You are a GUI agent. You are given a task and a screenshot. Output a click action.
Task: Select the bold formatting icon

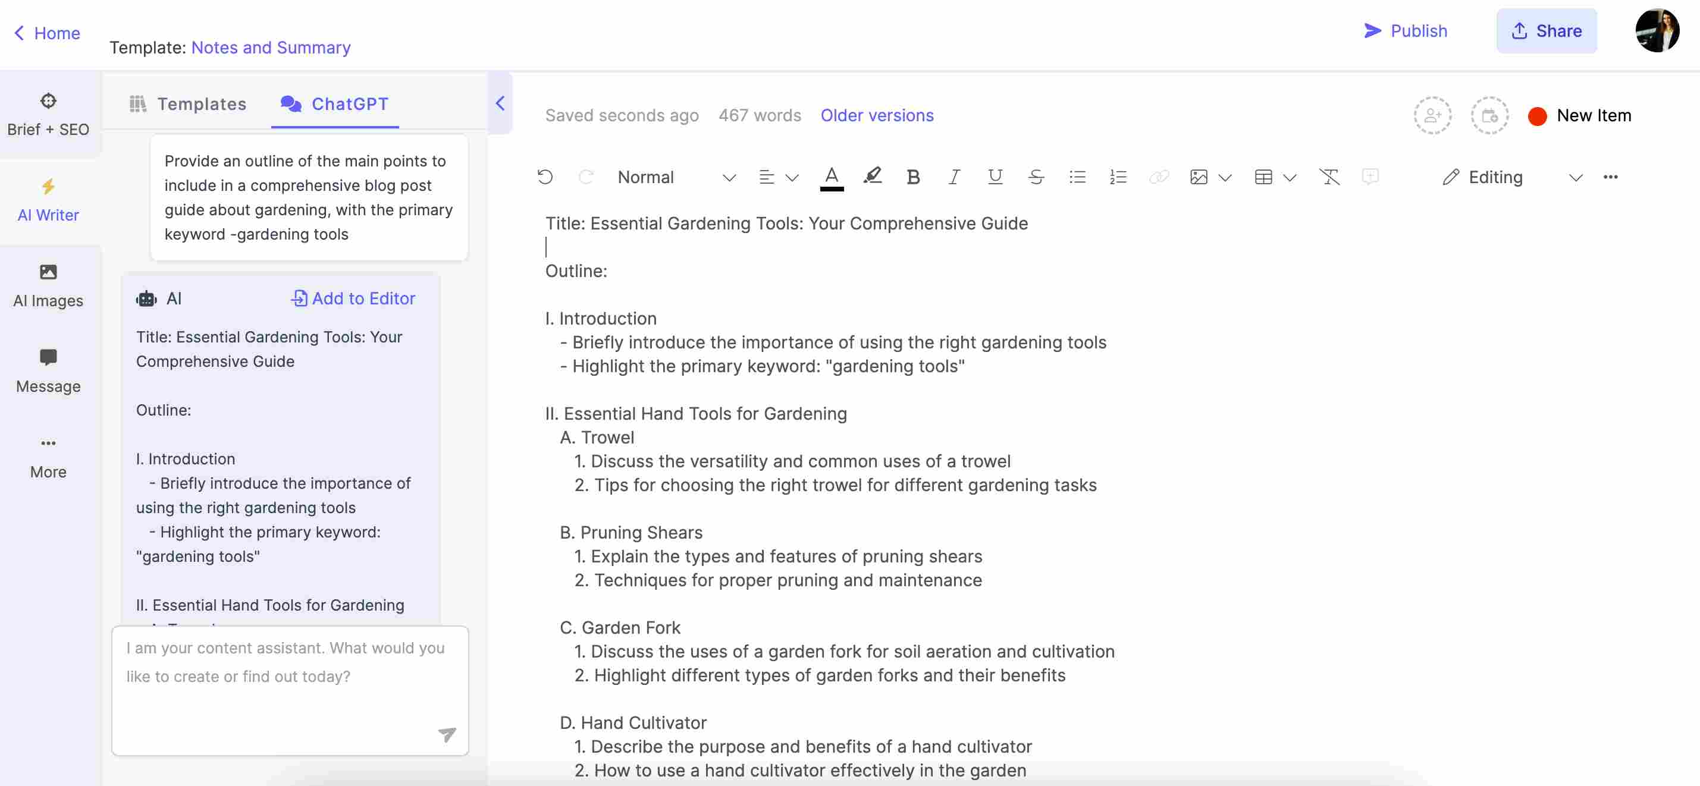pos(912,177)
